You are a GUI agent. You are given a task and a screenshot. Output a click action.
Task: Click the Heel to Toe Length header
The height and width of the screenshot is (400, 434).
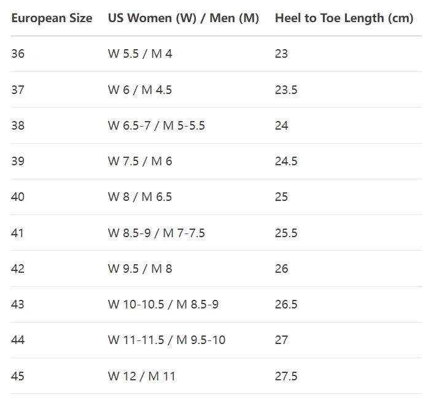(344, 18)
